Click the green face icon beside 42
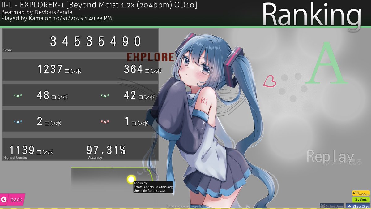Viewport: 371px width, 209px height. tap(105, 96)
